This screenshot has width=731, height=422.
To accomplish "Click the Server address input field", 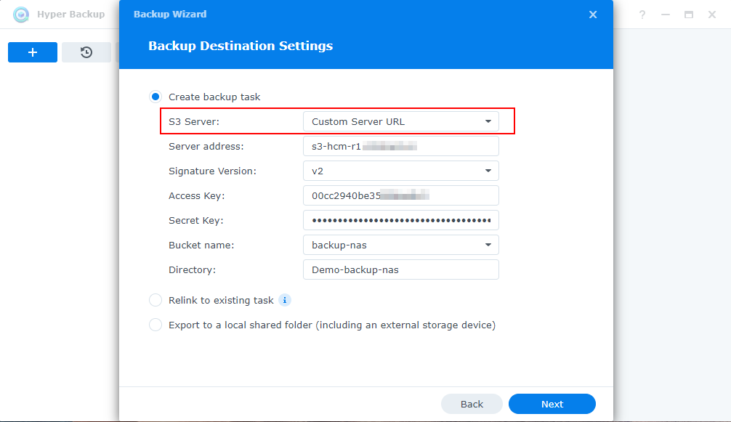I will [x=400, y=146].
